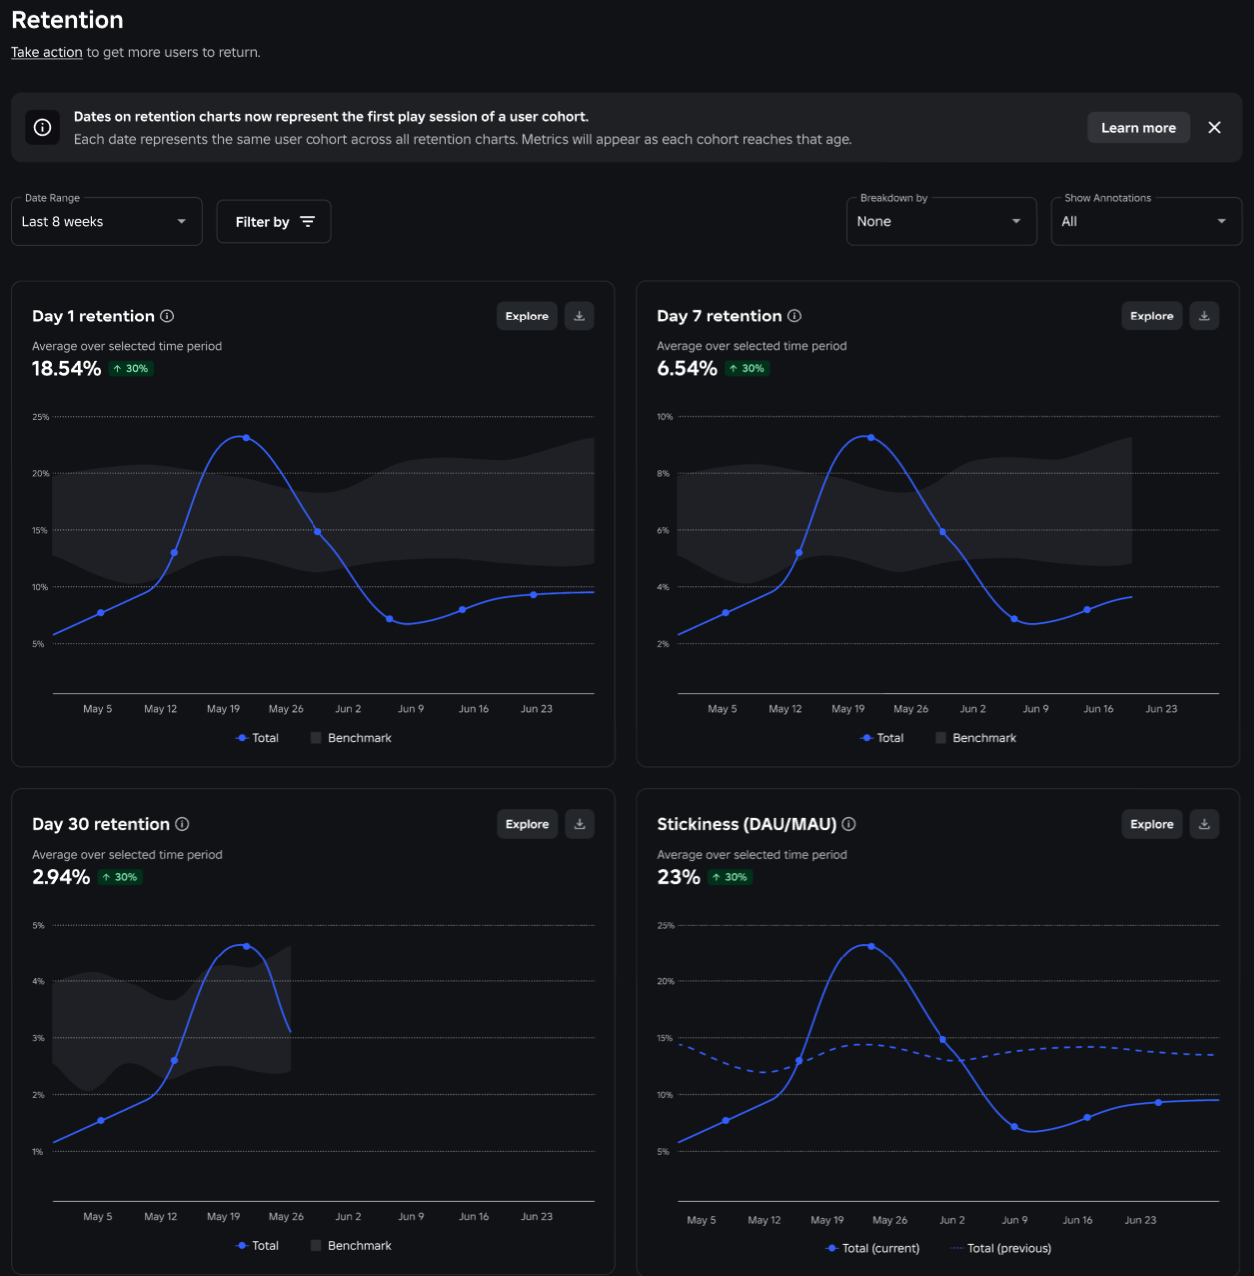
Task: Toggle Benchmark legend in Day 1 chart
Action: click(350, 738)
